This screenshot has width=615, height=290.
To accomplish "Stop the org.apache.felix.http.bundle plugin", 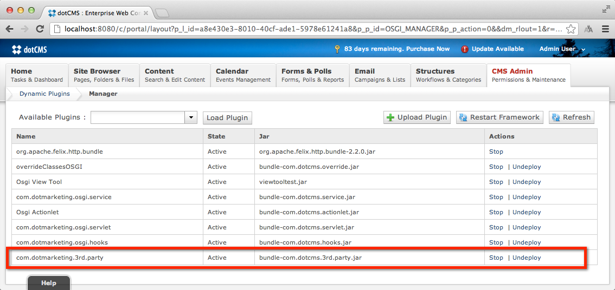I will click(496, 151).
